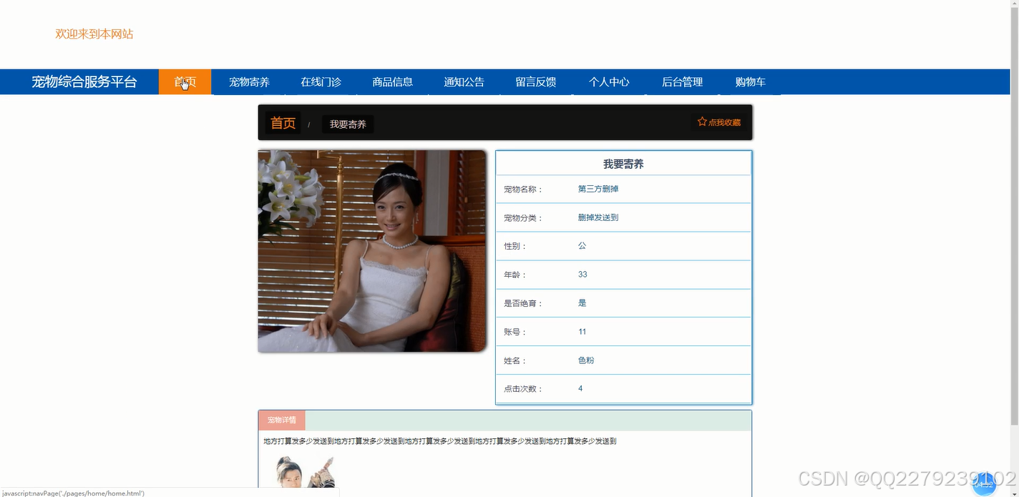Select 商品信息 from the navigation bar
This screenshot has width=1019, height=497.
[x=392, y=82]
